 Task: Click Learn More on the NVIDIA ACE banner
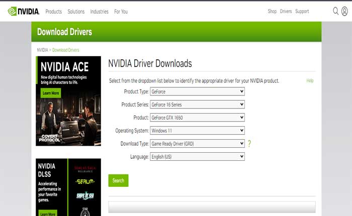tap(50, 93)
